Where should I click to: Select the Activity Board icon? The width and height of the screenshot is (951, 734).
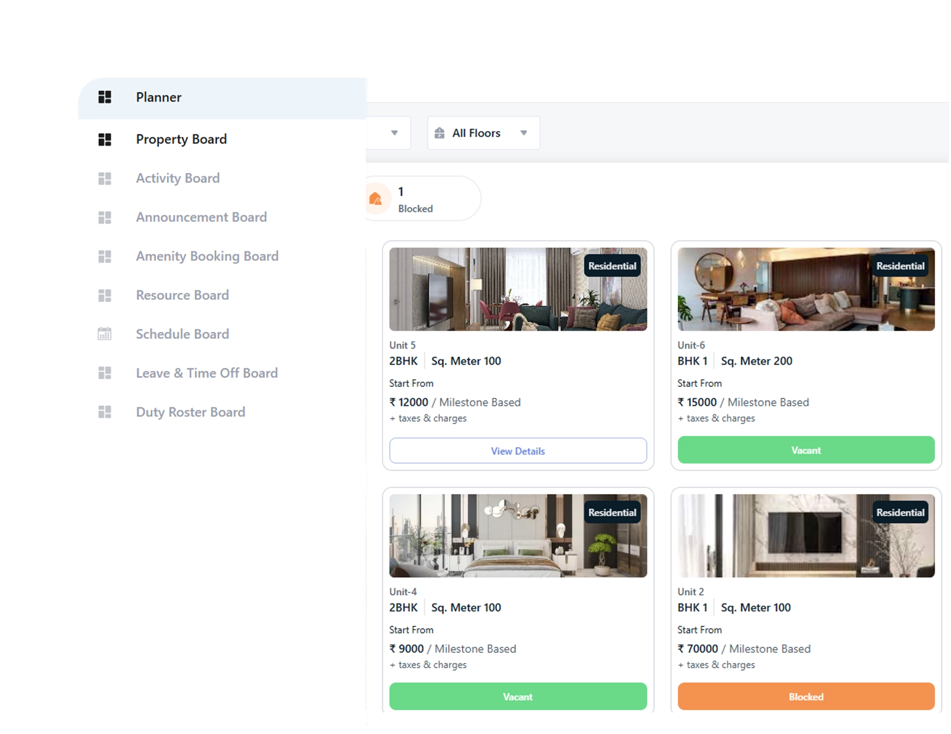104,178
